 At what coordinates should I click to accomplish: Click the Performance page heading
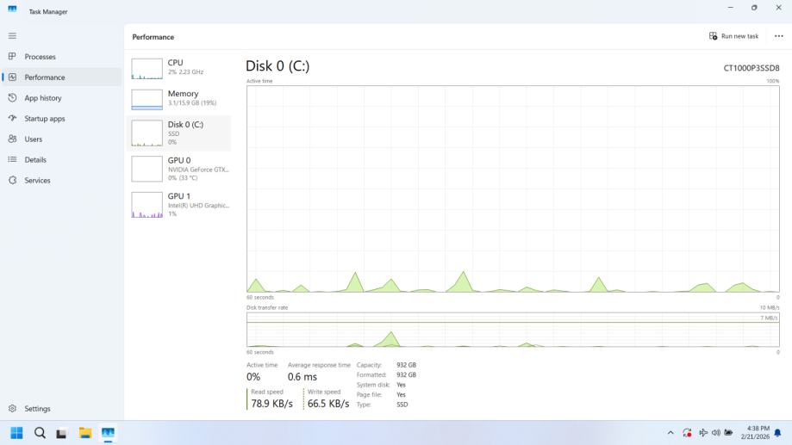coord(153,37)
